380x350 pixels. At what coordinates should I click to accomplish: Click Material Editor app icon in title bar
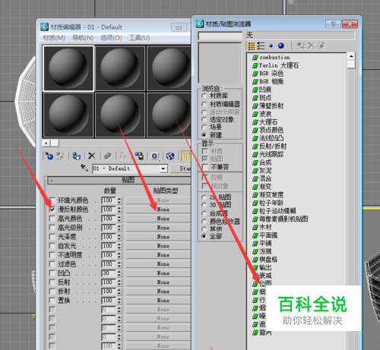[45, 27]
